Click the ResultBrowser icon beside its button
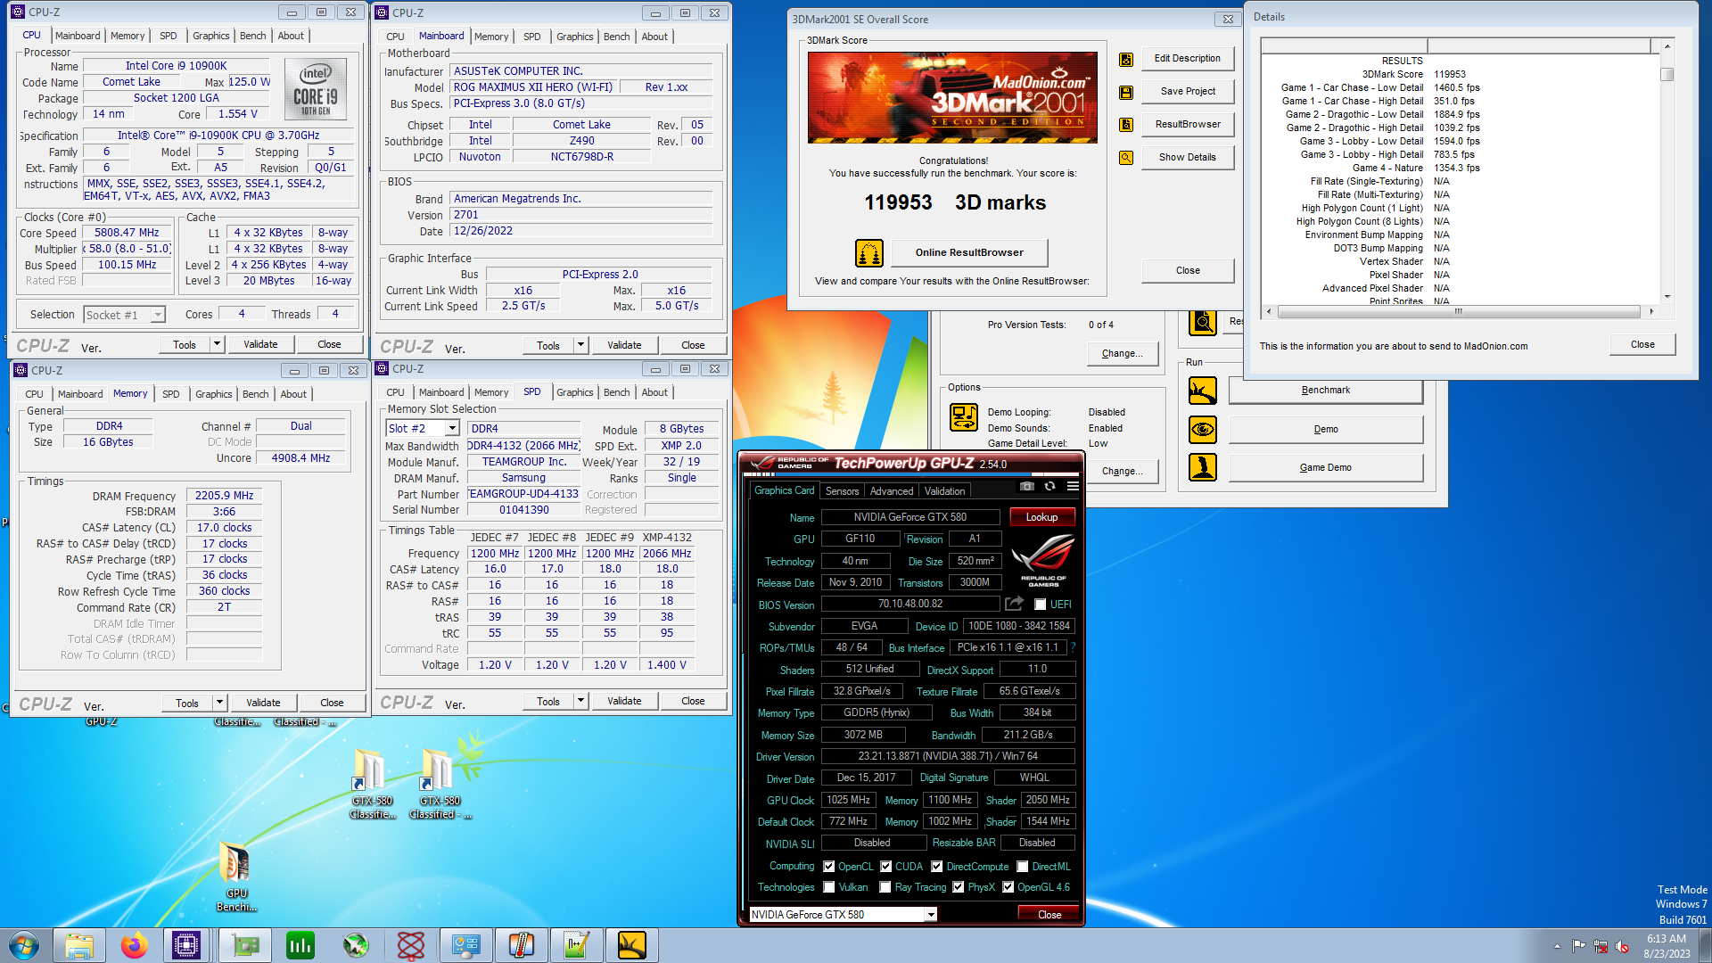Viewport: 1712px width, 963px height. tap(1126, 125)
